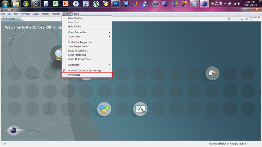Expand the Open Perspective submenu
The width and height of the screenshot is (262, 147).
click(87, 32)
